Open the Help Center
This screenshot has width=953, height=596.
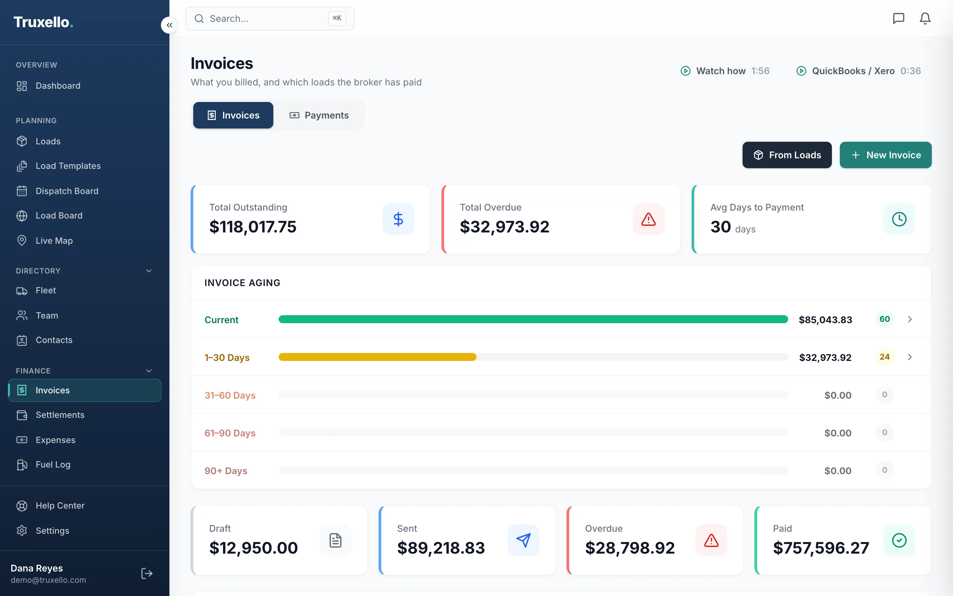85,506
